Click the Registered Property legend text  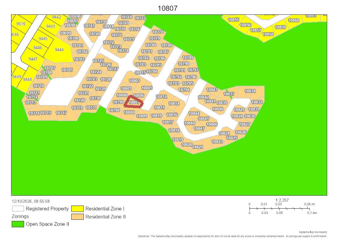(x=47, y=209)
